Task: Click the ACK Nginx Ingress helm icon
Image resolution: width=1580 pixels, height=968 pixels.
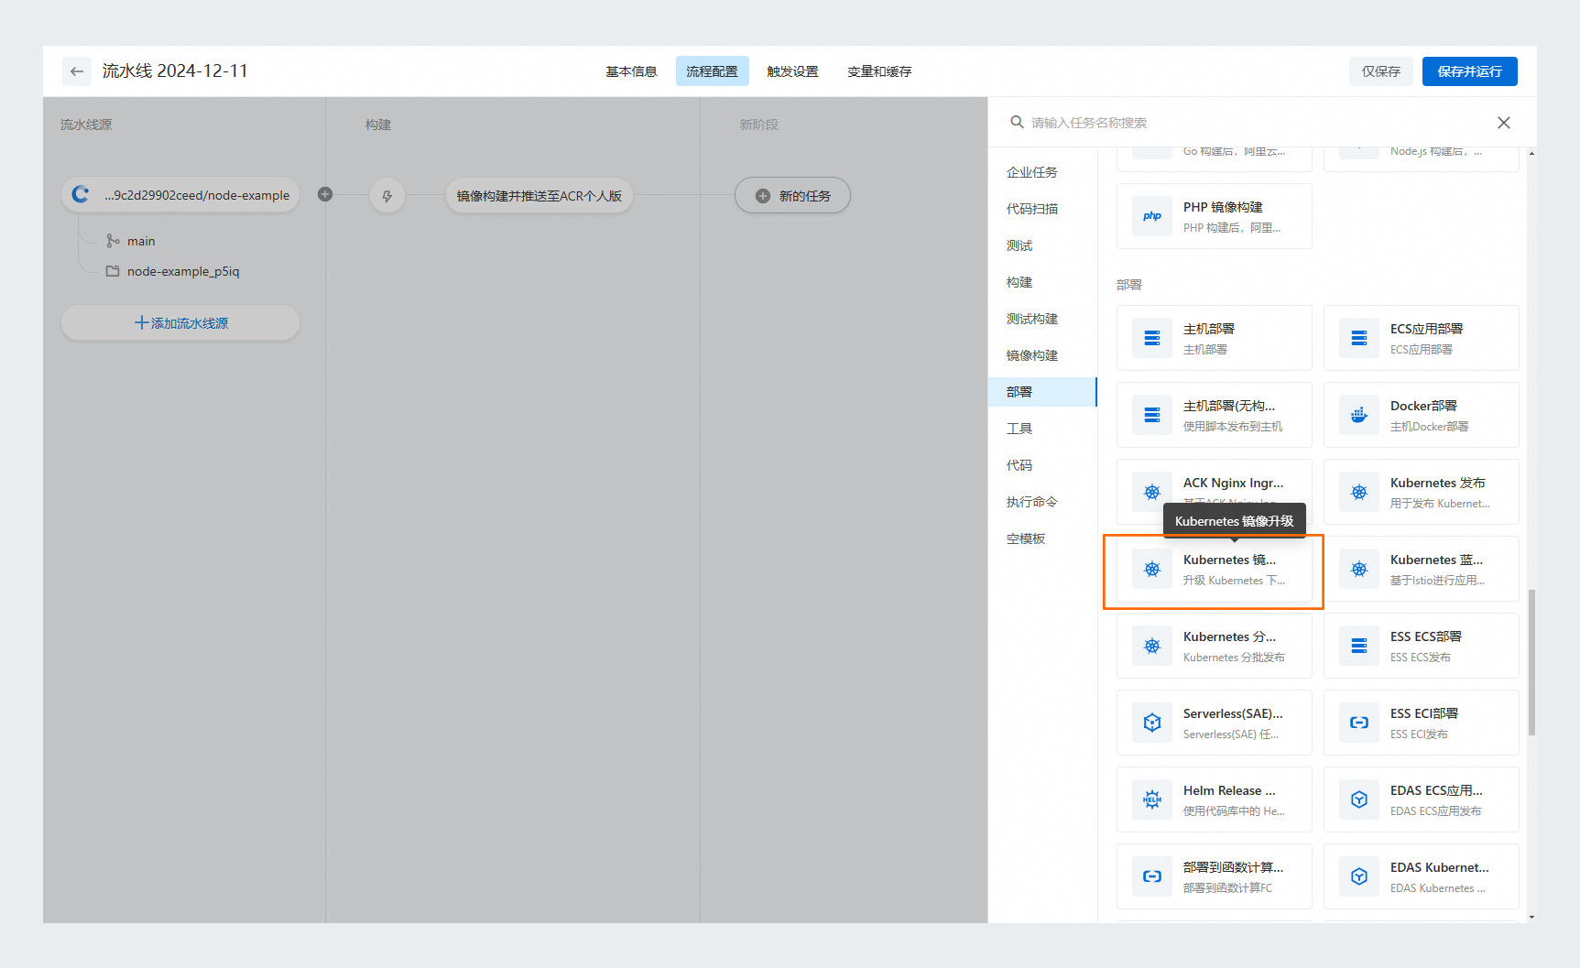Action: coord(1152,492)
